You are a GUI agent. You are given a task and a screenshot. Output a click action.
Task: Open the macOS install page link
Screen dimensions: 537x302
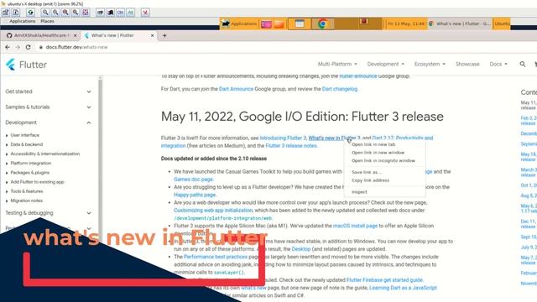pos(355,226)
